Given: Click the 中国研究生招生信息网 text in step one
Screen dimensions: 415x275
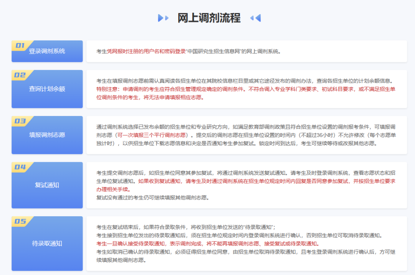Looking at the screenshot, I should pyautogui.click(x=214, y=51).
